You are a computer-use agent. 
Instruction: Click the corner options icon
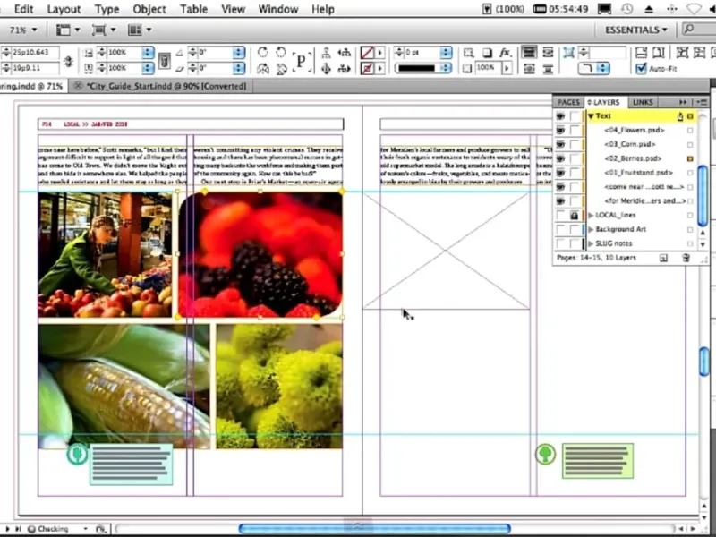(568, 53)
